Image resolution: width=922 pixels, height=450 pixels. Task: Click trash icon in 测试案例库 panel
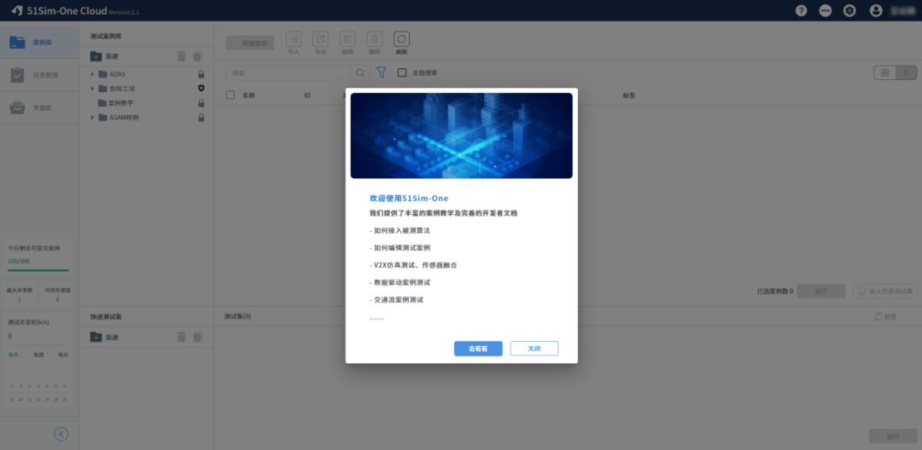[x=182, y=56]
